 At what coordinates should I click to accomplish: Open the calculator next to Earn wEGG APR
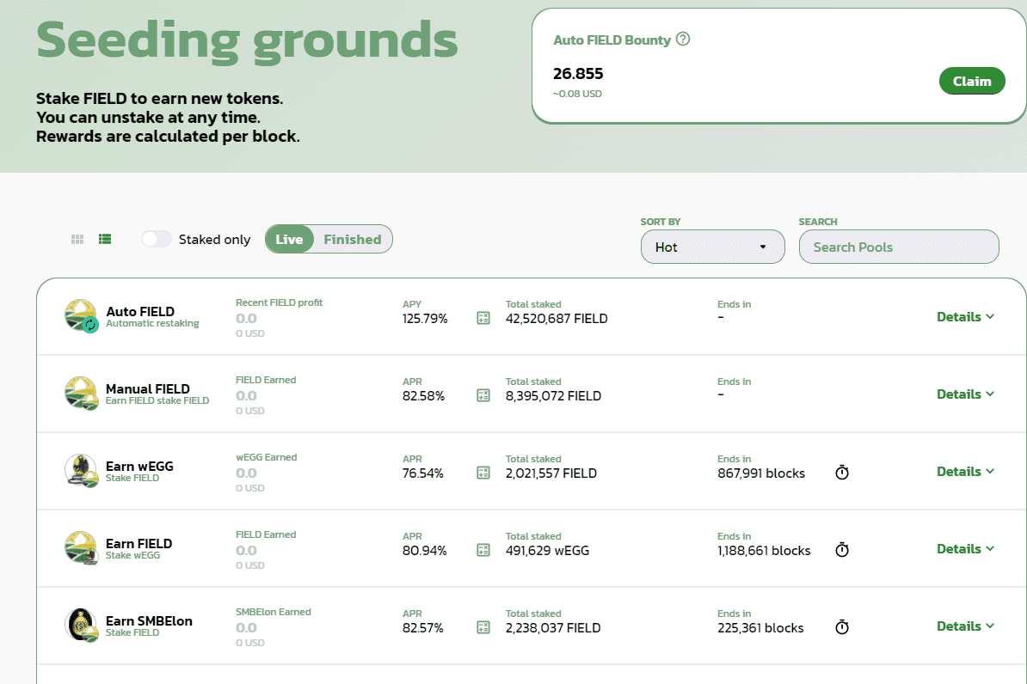click(483, 472)
